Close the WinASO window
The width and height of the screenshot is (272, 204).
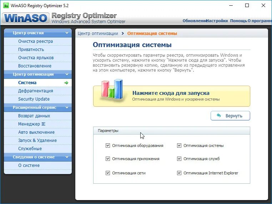(263, 6)
